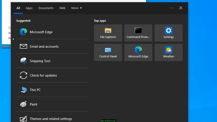Click the Paint palette icon
This screenshot has height=122, width=217.
pos(23,104)
